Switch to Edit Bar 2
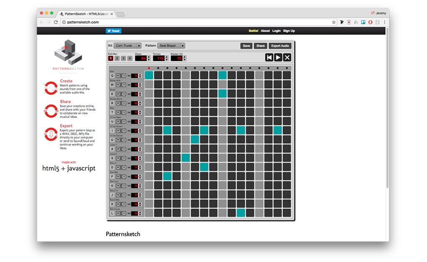427x262 pixels. 116,58
